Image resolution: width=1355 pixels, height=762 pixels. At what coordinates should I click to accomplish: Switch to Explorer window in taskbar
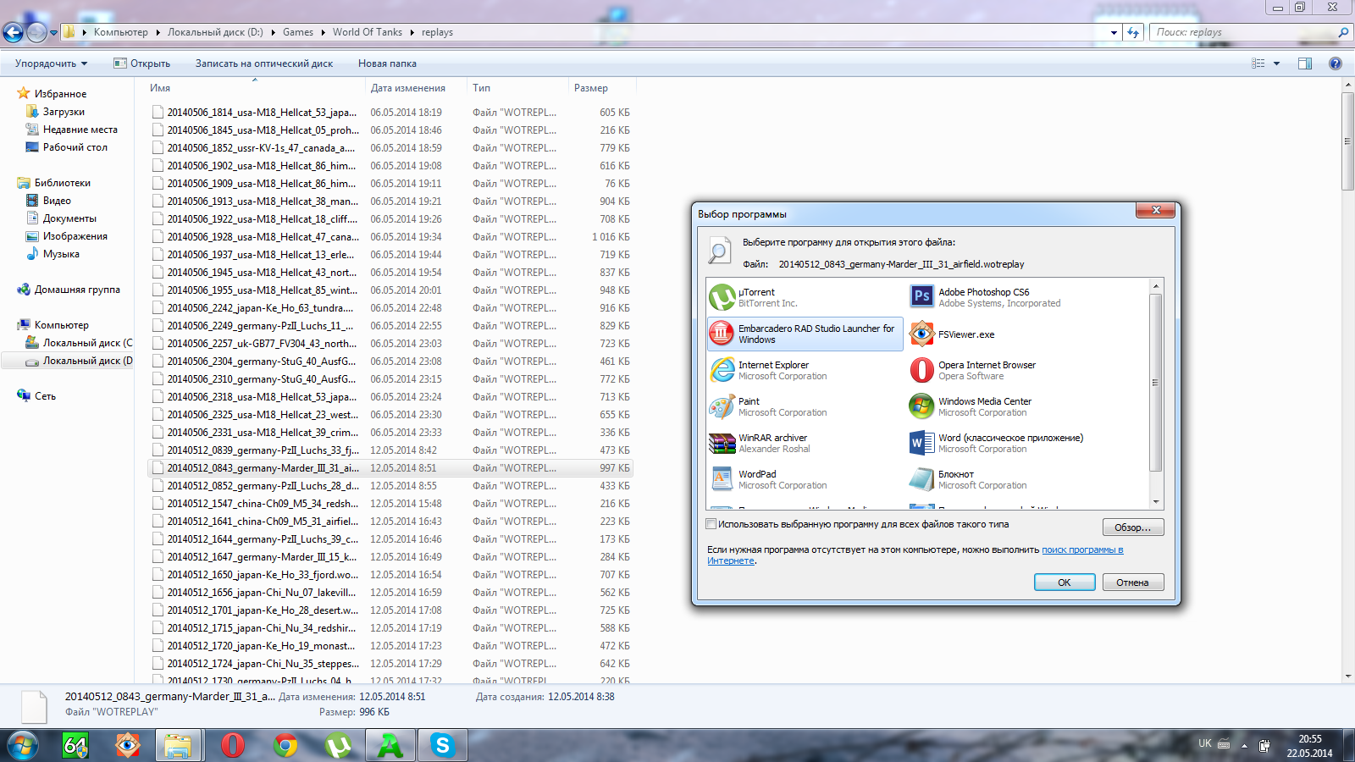(x=179, y=745)
